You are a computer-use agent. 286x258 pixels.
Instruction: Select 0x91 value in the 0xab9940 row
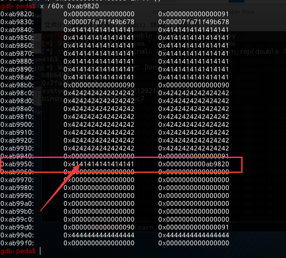click(x=193, y=156)
